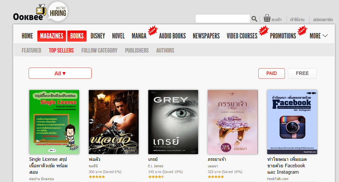This screenshot has height=182, width=339.
Task: Click the 325 บาท price text
Action: [225, 172]
